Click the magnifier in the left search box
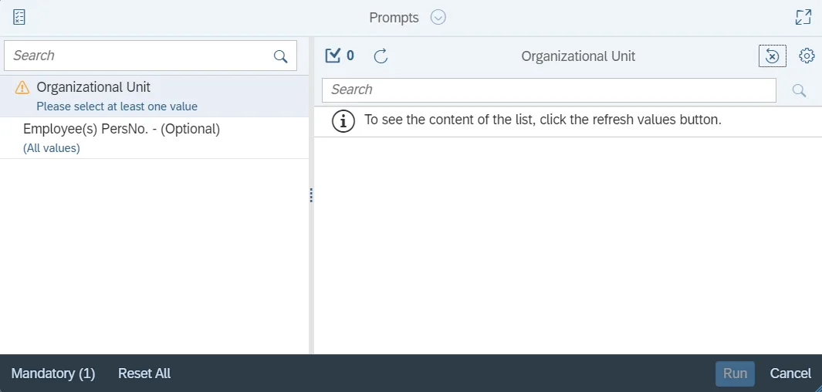 click(280, 56)
